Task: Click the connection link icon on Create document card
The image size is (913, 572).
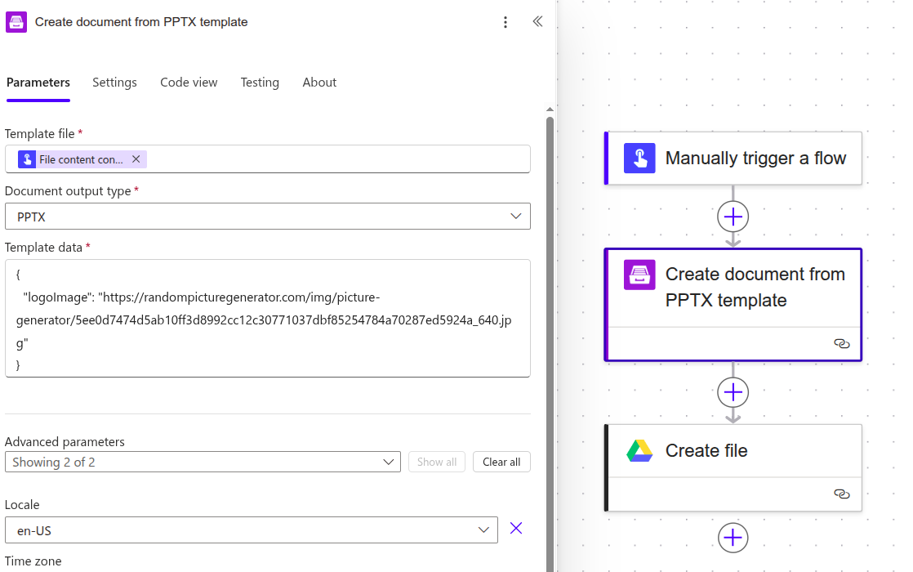Action: click(x=841, y=344)
